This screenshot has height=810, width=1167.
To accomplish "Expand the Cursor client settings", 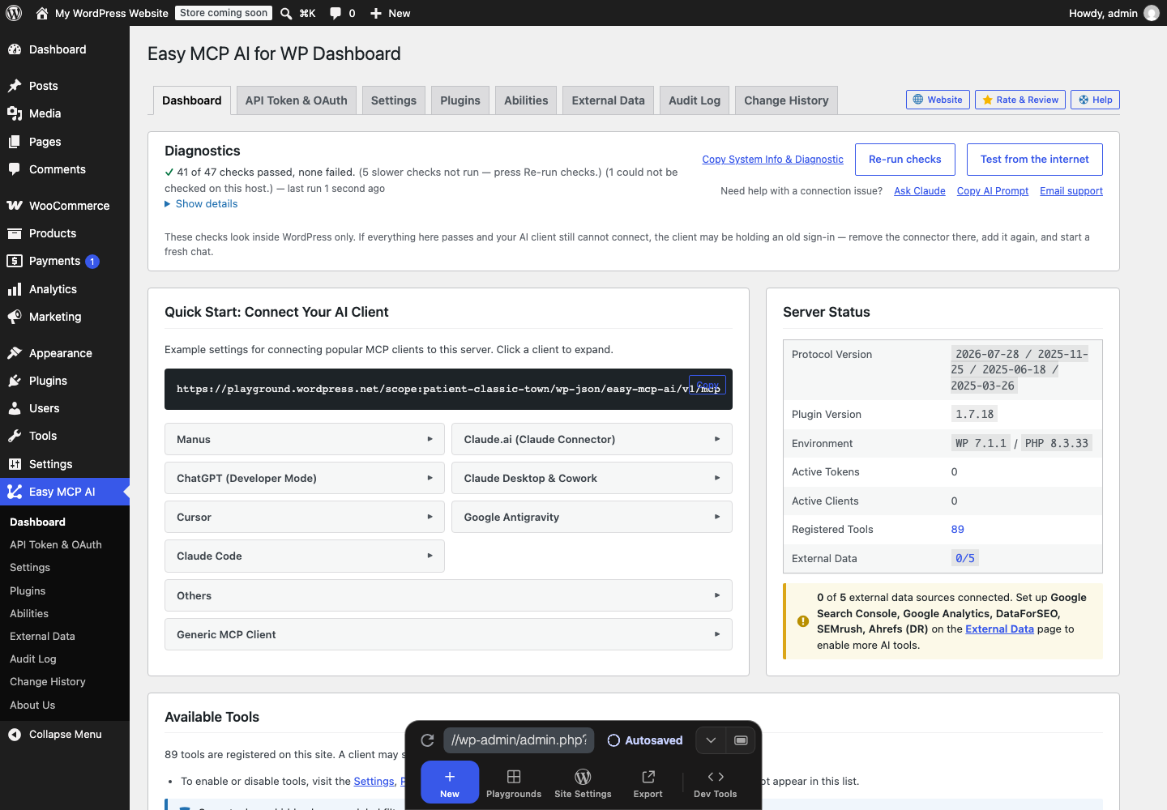I will click(x=305, y=517).
